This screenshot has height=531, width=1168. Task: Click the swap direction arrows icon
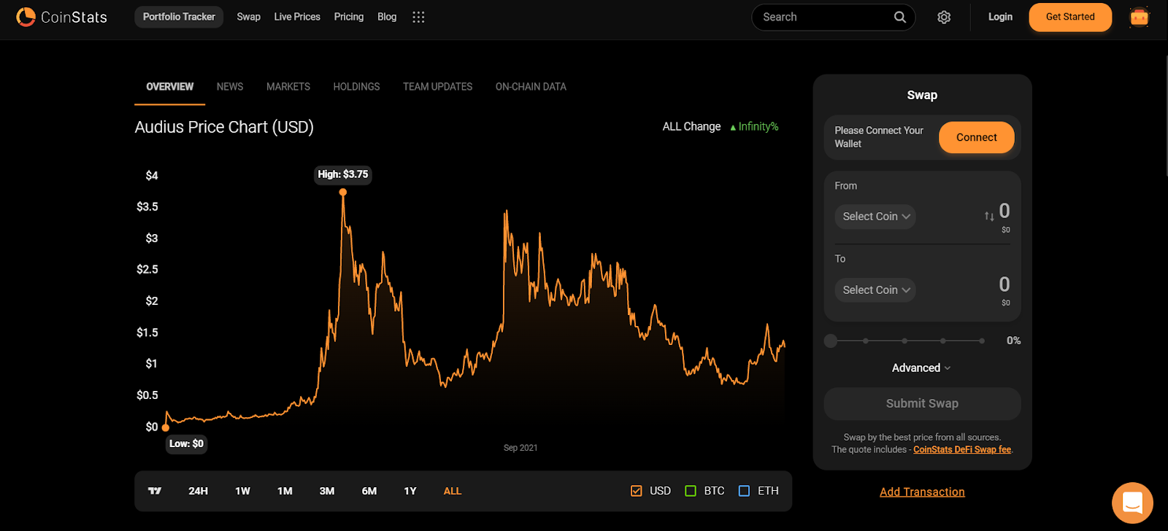989,216
